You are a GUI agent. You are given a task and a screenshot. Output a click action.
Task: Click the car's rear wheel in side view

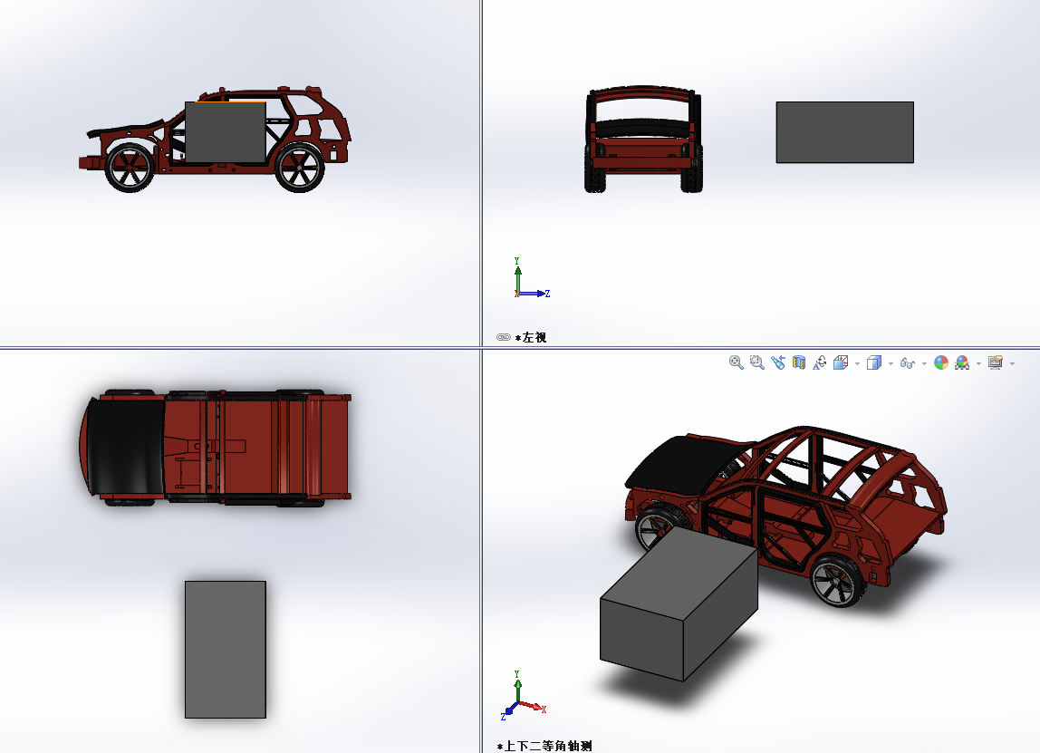pos(300,168)
